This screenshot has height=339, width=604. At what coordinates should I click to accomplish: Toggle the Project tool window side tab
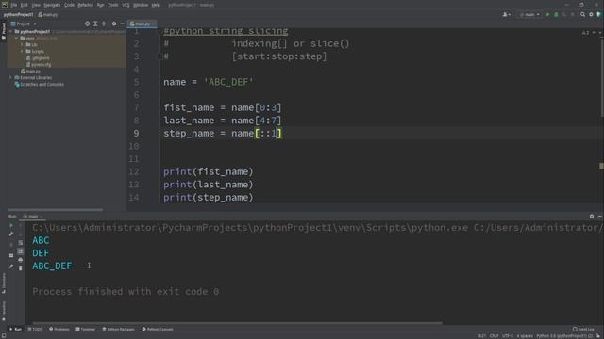[4, 31]
